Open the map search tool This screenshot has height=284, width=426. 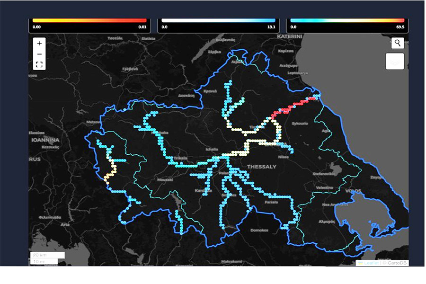pos(398,43)
